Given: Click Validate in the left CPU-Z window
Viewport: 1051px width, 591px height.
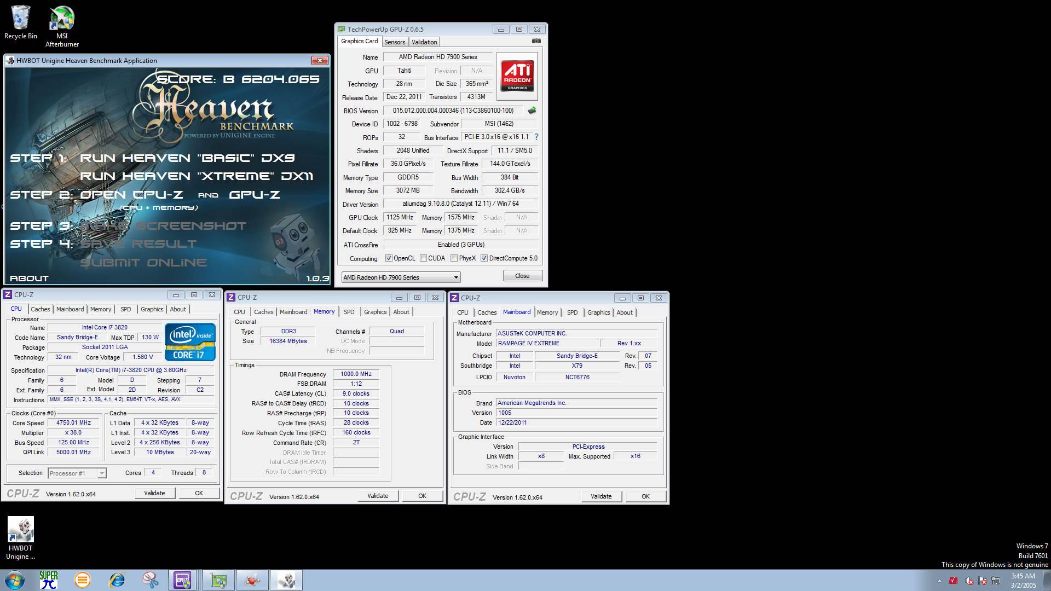Looking at the screenshot, I should pyautogui.click(x=154, y=493).
